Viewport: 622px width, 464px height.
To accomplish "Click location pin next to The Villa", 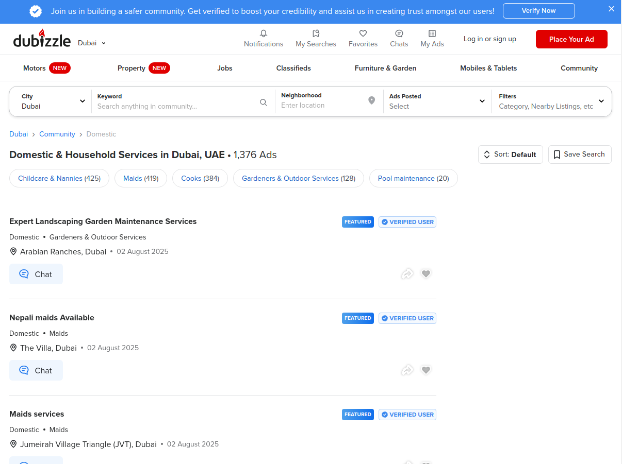I will click(13, 348).
